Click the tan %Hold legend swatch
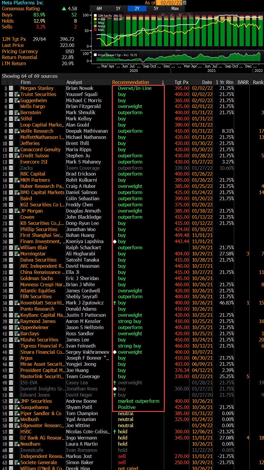 coord(95,26)
